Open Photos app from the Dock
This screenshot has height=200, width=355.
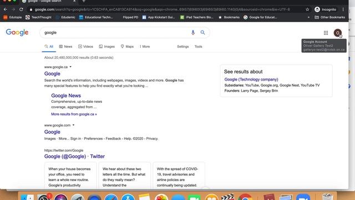(161, 197)
